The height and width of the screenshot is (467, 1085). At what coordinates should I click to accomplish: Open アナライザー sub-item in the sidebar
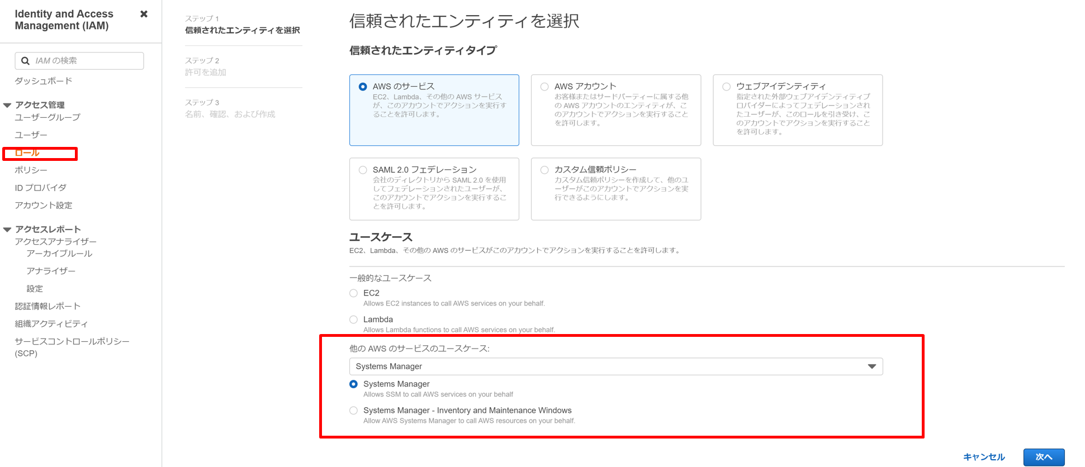51,271
